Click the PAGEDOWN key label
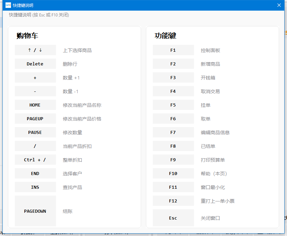Screen dimensions: 287x236 pyautogui.click(x=35, y=211)
